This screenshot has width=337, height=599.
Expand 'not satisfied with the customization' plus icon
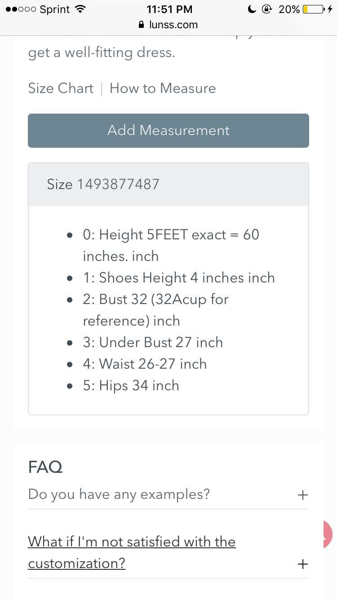[303, 564]
